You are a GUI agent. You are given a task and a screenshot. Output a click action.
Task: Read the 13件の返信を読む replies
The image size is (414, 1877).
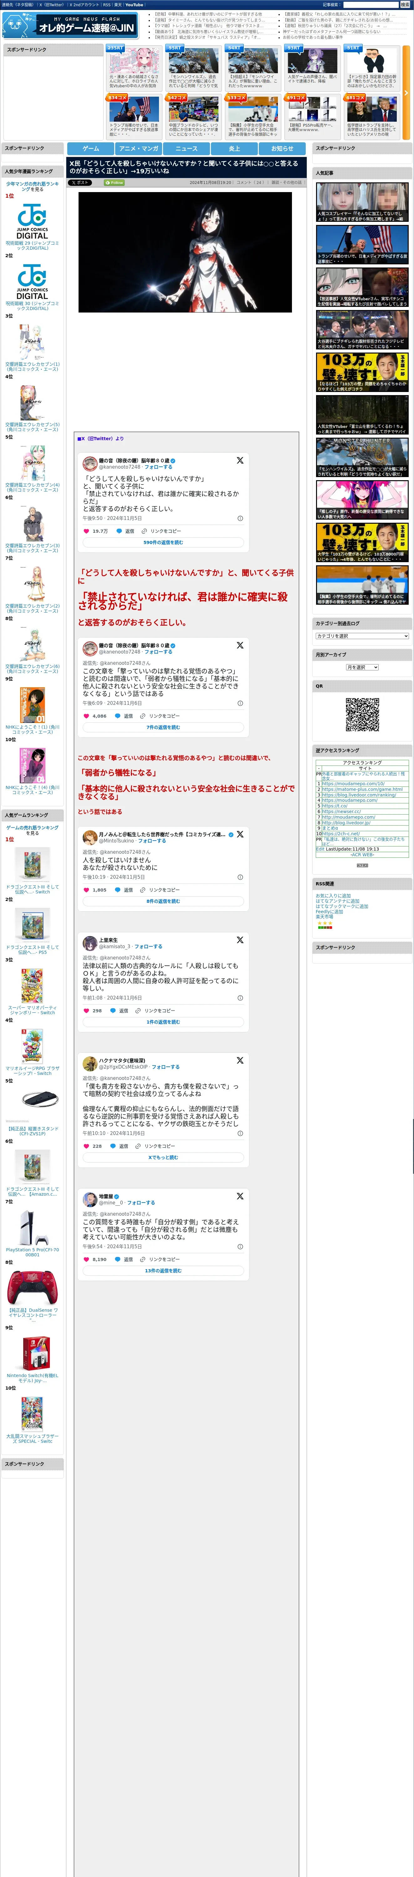[x=163, y=1271]
